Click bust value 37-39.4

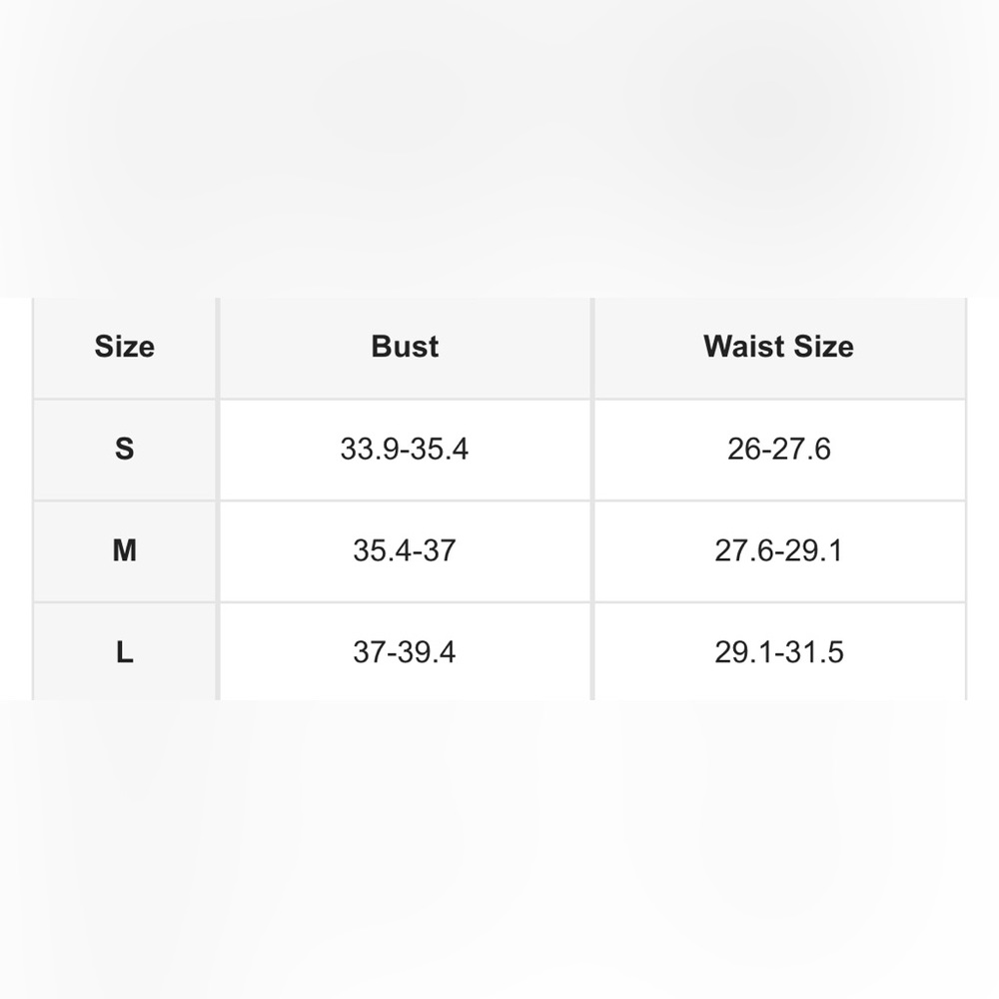[405, 652]
